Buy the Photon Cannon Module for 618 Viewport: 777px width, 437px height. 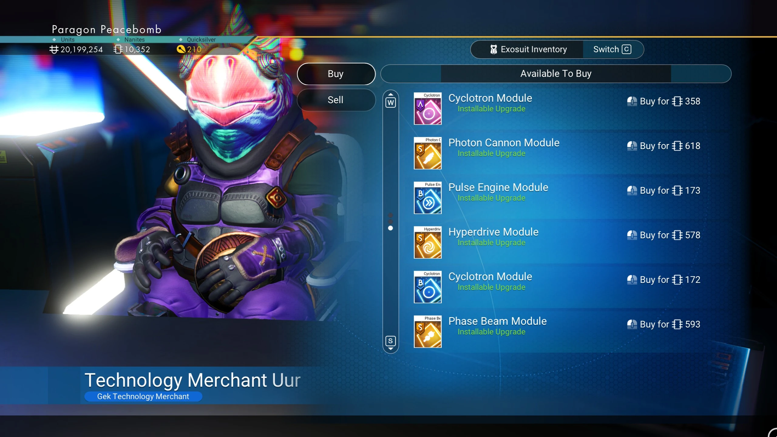(664, 146)
